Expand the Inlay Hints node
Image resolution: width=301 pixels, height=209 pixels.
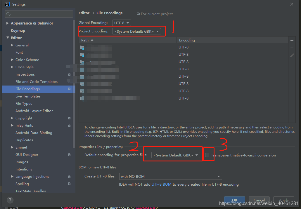(x=12, y=126)
